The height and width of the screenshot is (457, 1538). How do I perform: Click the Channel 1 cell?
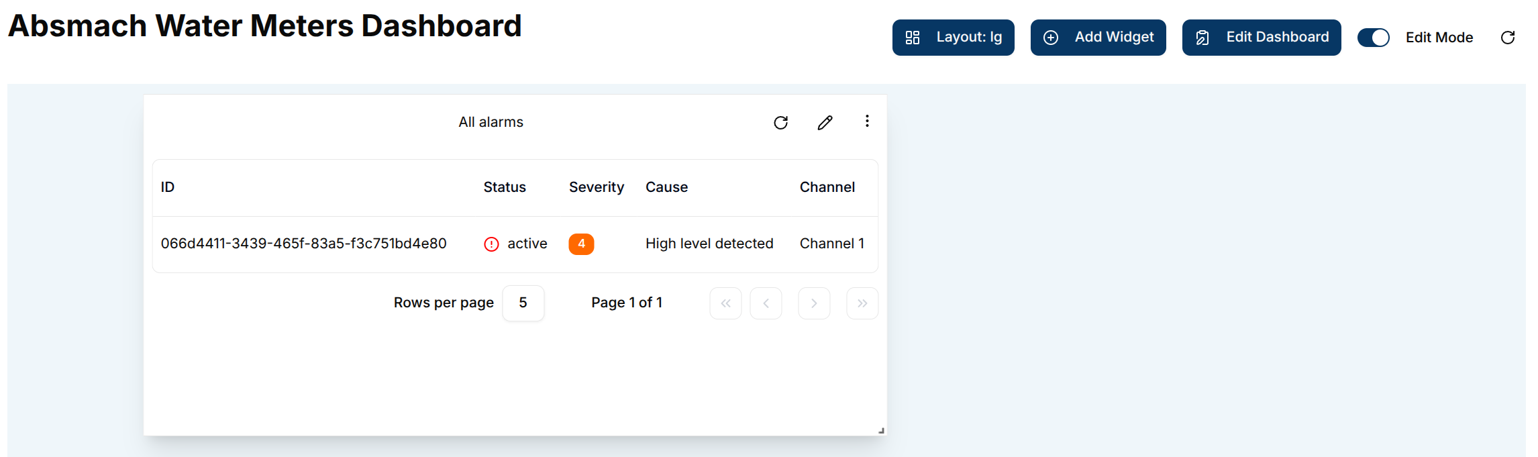click(x=831, y=244)
